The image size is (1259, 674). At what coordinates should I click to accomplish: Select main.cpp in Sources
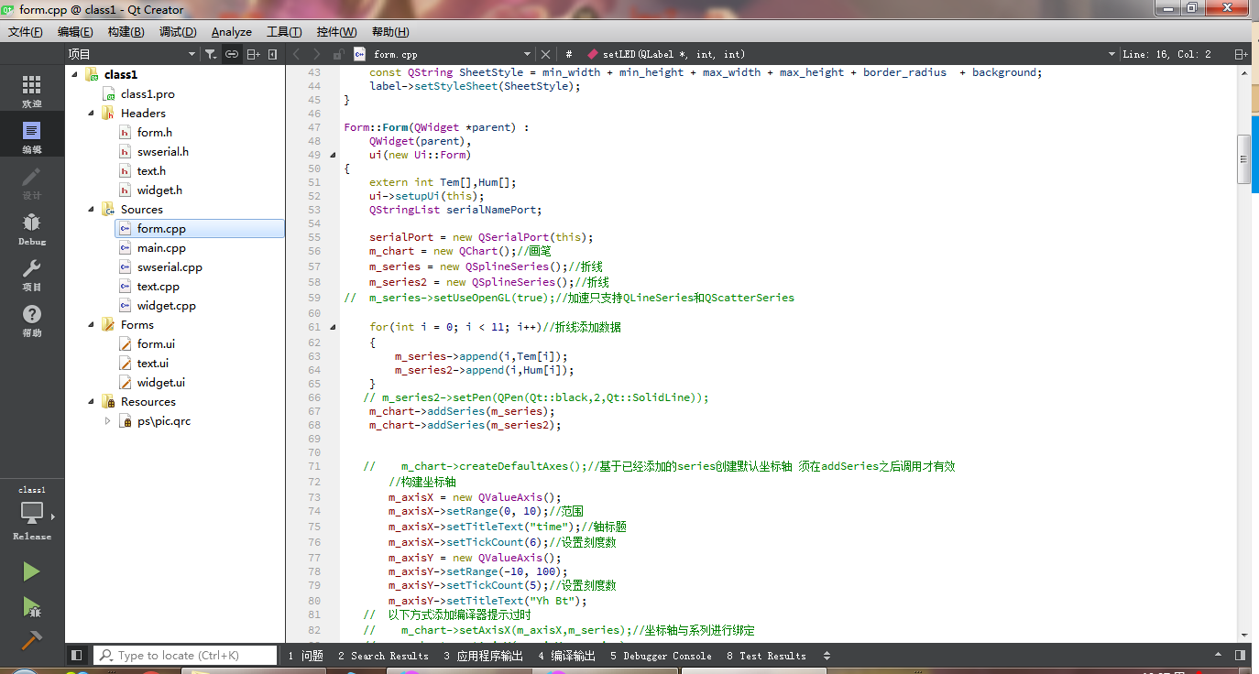[x=161, y=248]
